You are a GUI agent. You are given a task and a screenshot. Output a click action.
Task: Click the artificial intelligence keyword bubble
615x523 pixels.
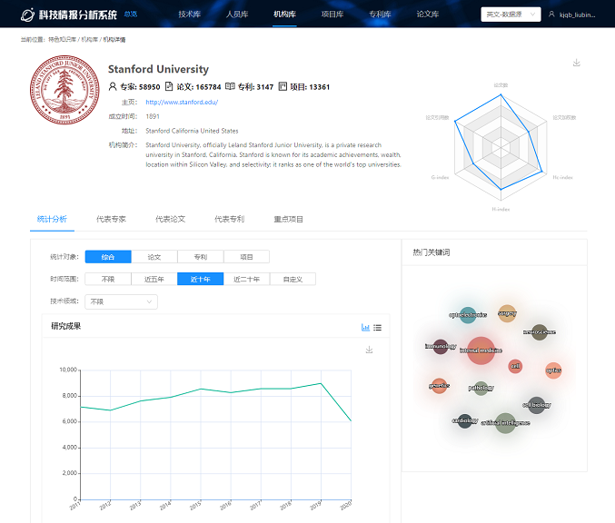[x=505, y=422]
